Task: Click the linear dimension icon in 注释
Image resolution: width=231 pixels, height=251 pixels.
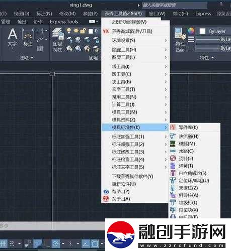Action: pyautogui.click(x=40, y=31)
